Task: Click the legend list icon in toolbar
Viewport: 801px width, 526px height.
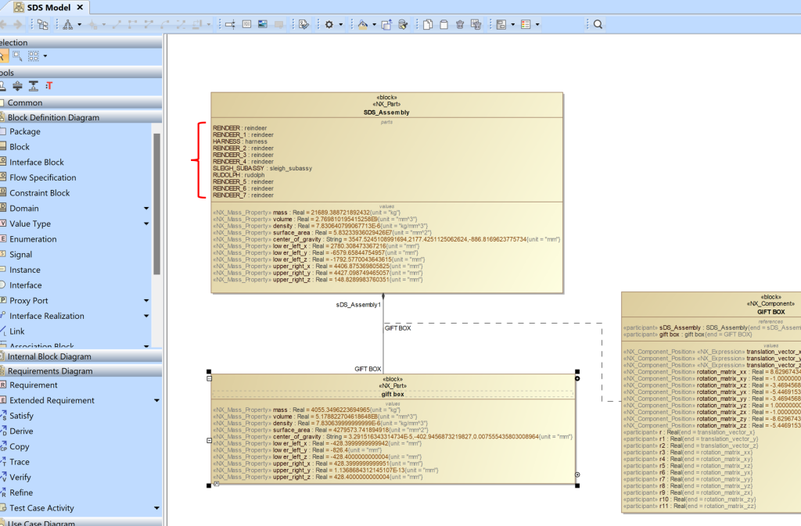Action: tap(526, 24)
